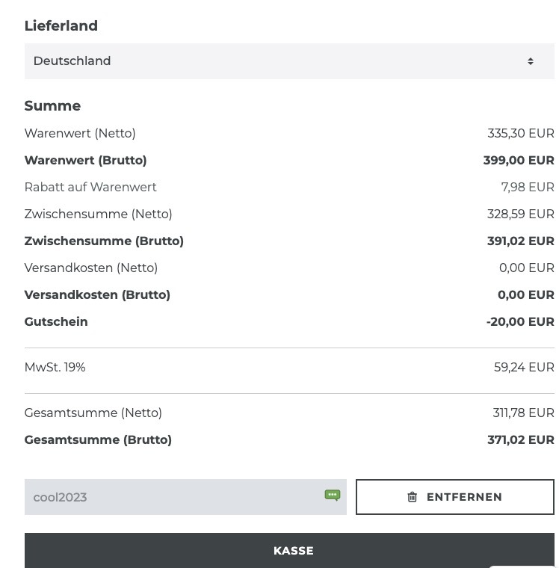559x568 pixels.
Task: Click the 371,02 EUR total amount
Action: click(x=521, y=439)
